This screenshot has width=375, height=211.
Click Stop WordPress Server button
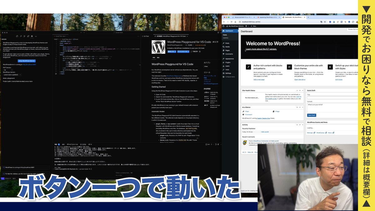[x=27, y=61]
